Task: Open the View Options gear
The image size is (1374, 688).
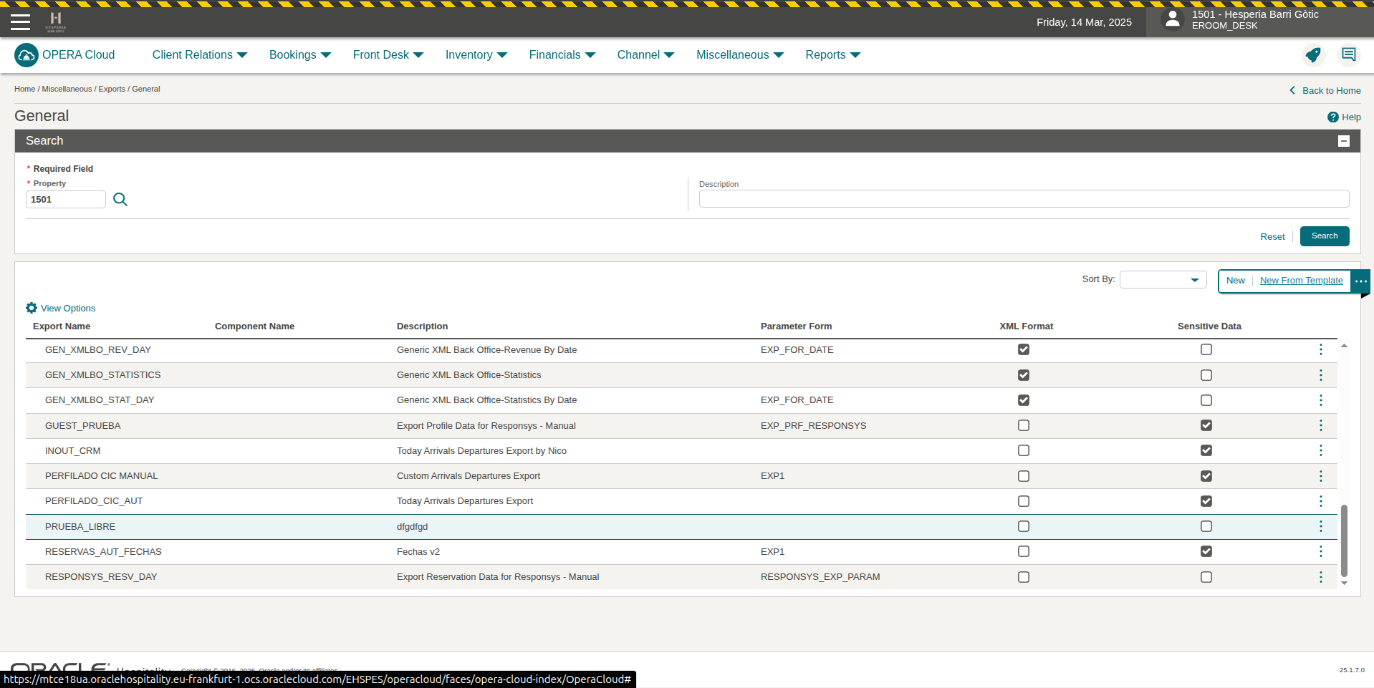Action: [x=32, y=308]
